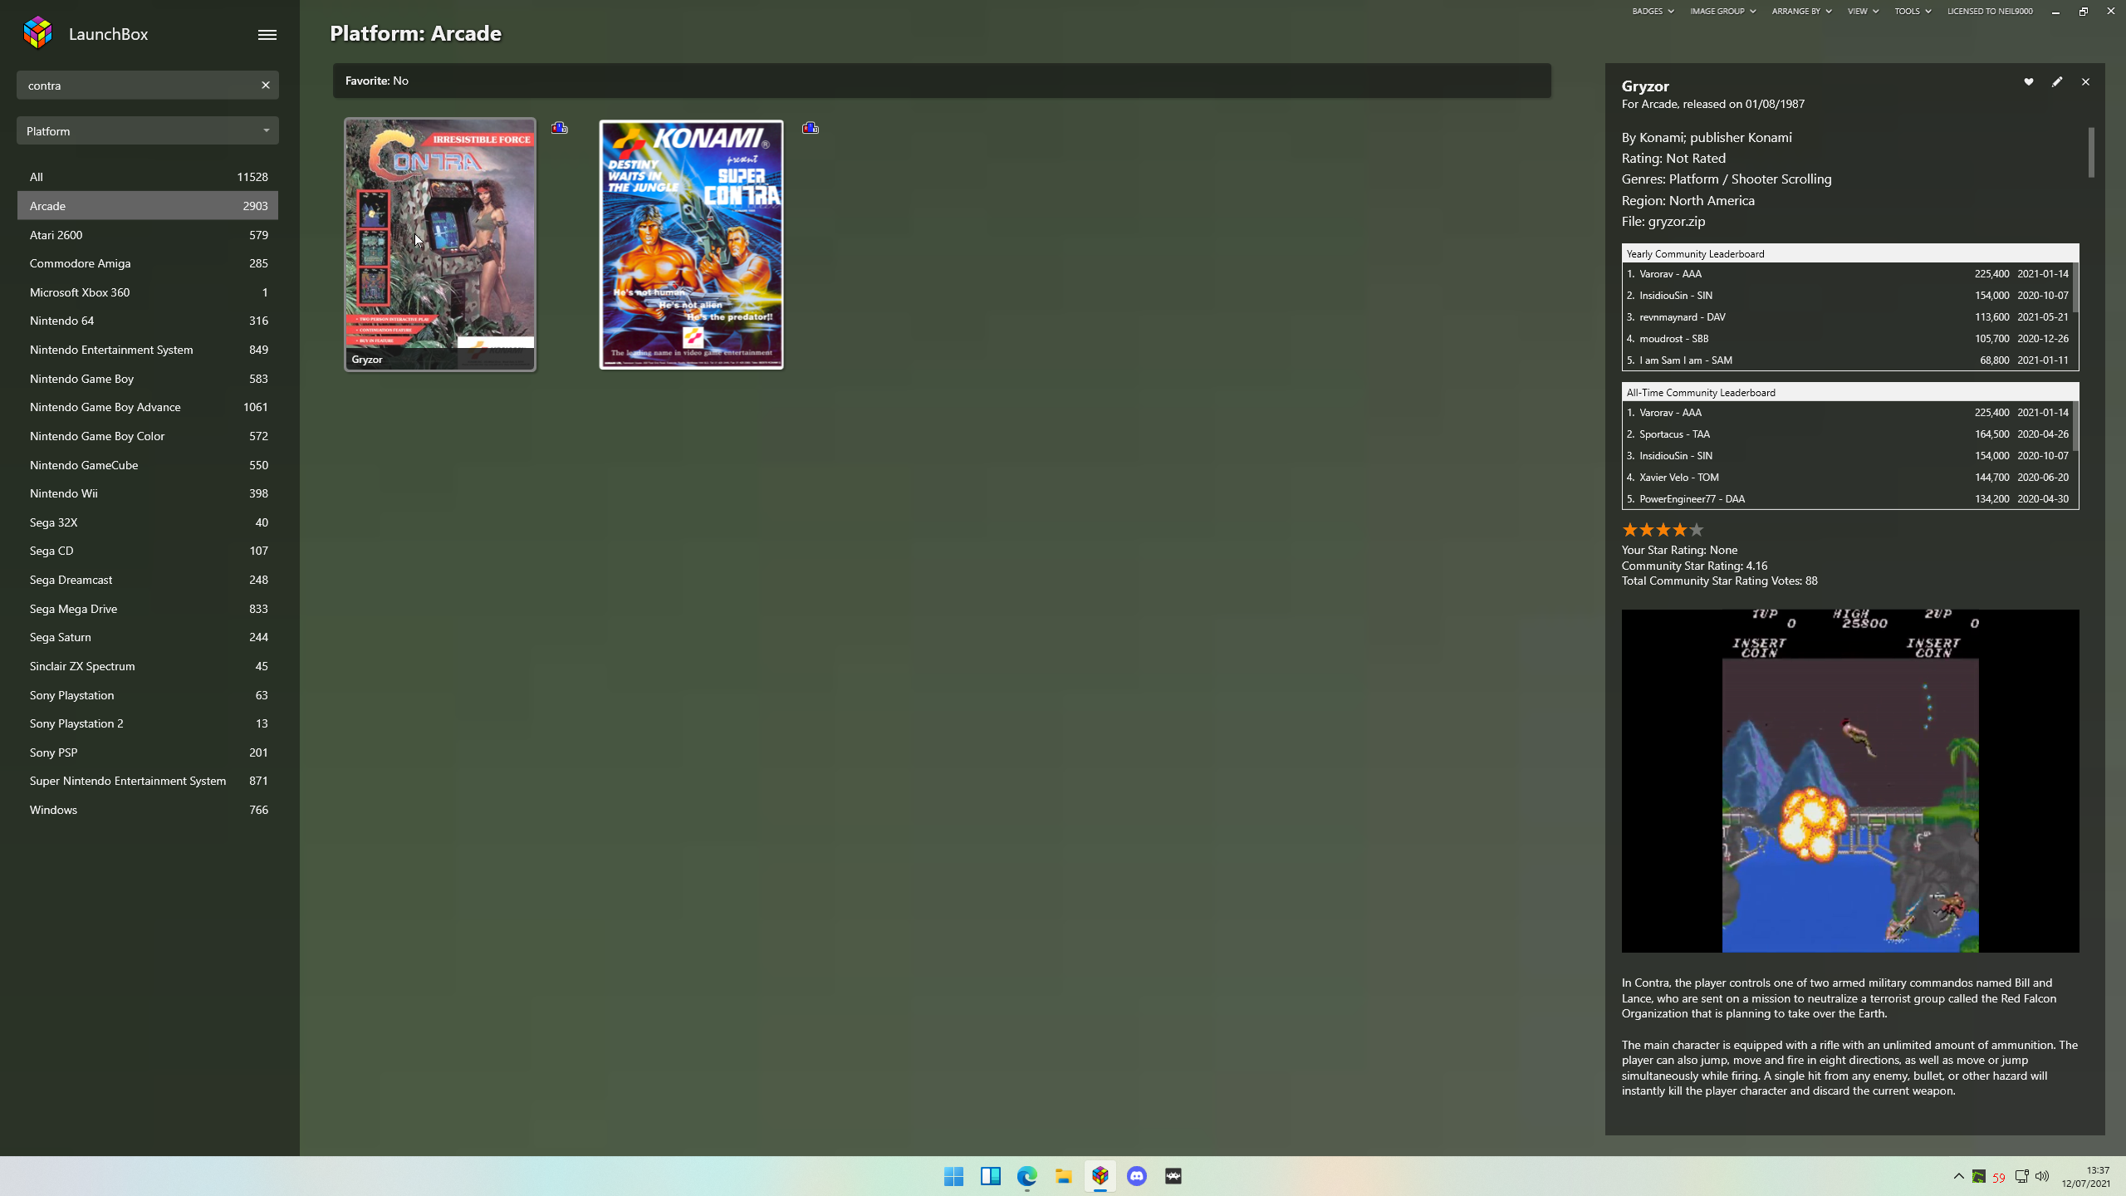
Task: Select the Sony PSP platform
Action: [148, 752]
